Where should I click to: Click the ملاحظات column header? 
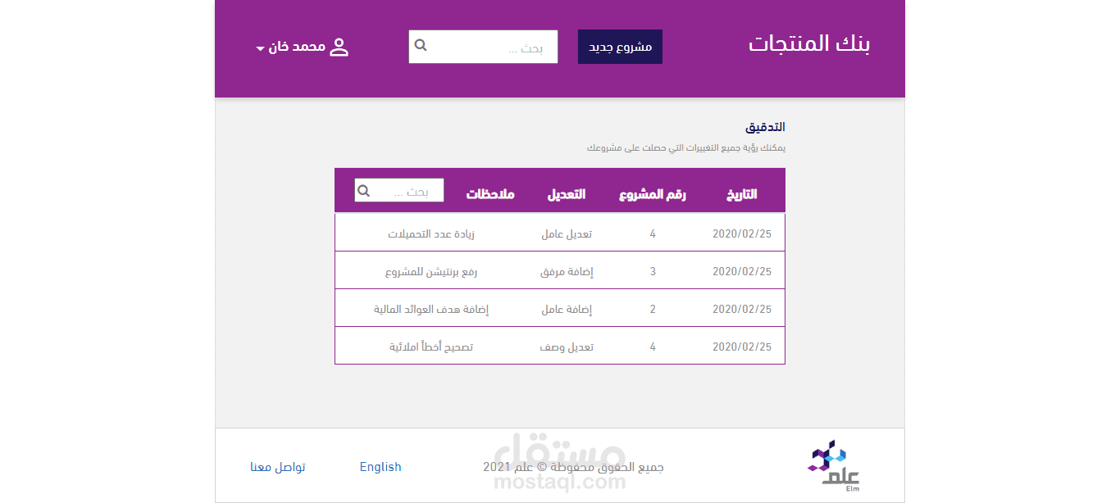point(490,194)
